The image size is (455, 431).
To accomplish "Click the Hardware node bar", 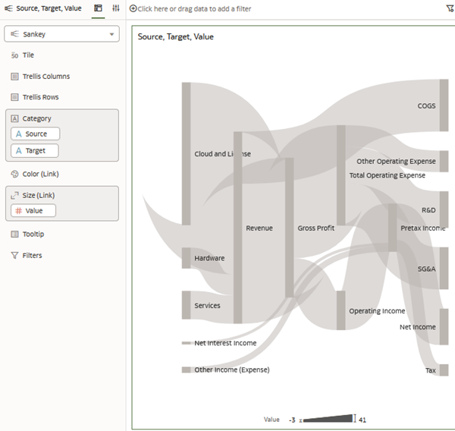I will 186,258.
